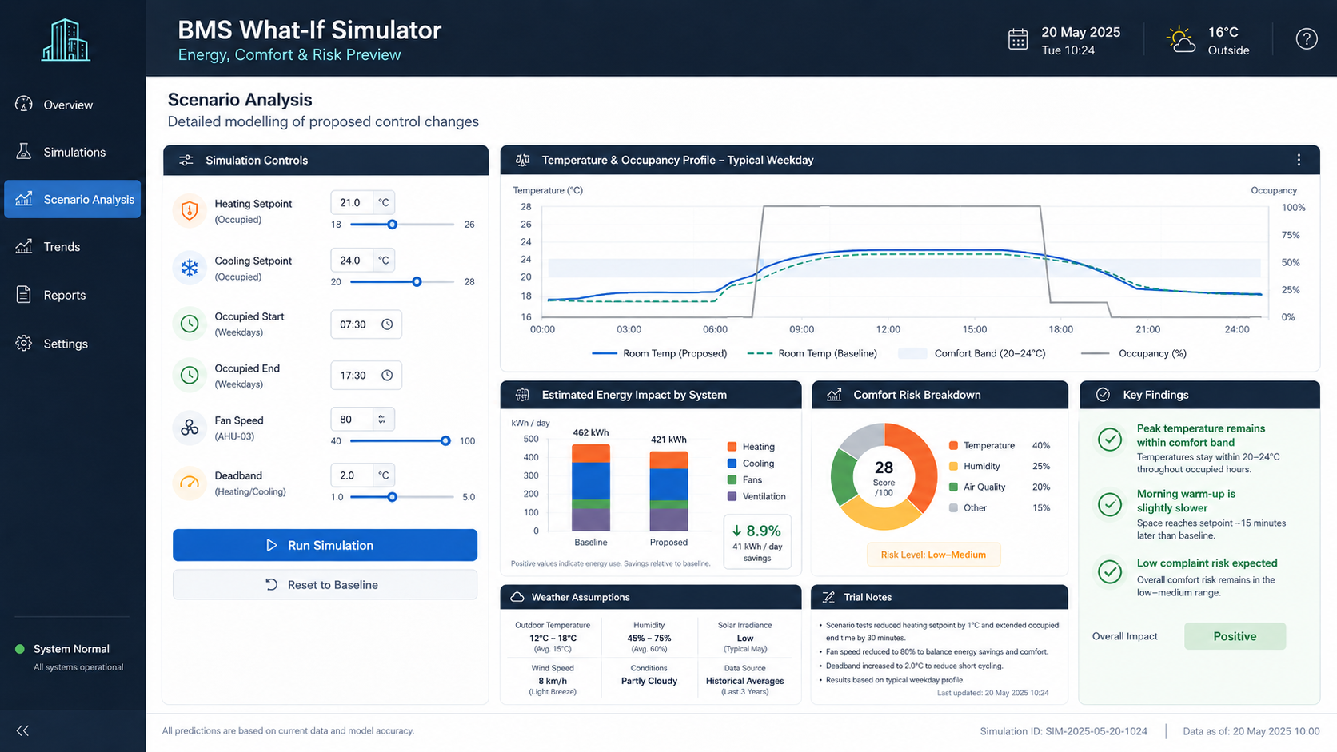
Task: Toggle Heating legend in energy chart
Action: point(751,447)
